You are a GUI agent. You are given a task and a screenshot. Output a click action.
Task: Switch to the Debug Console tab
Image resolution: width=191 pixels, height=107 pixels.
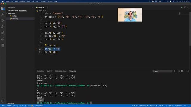[x=61, y=71]
